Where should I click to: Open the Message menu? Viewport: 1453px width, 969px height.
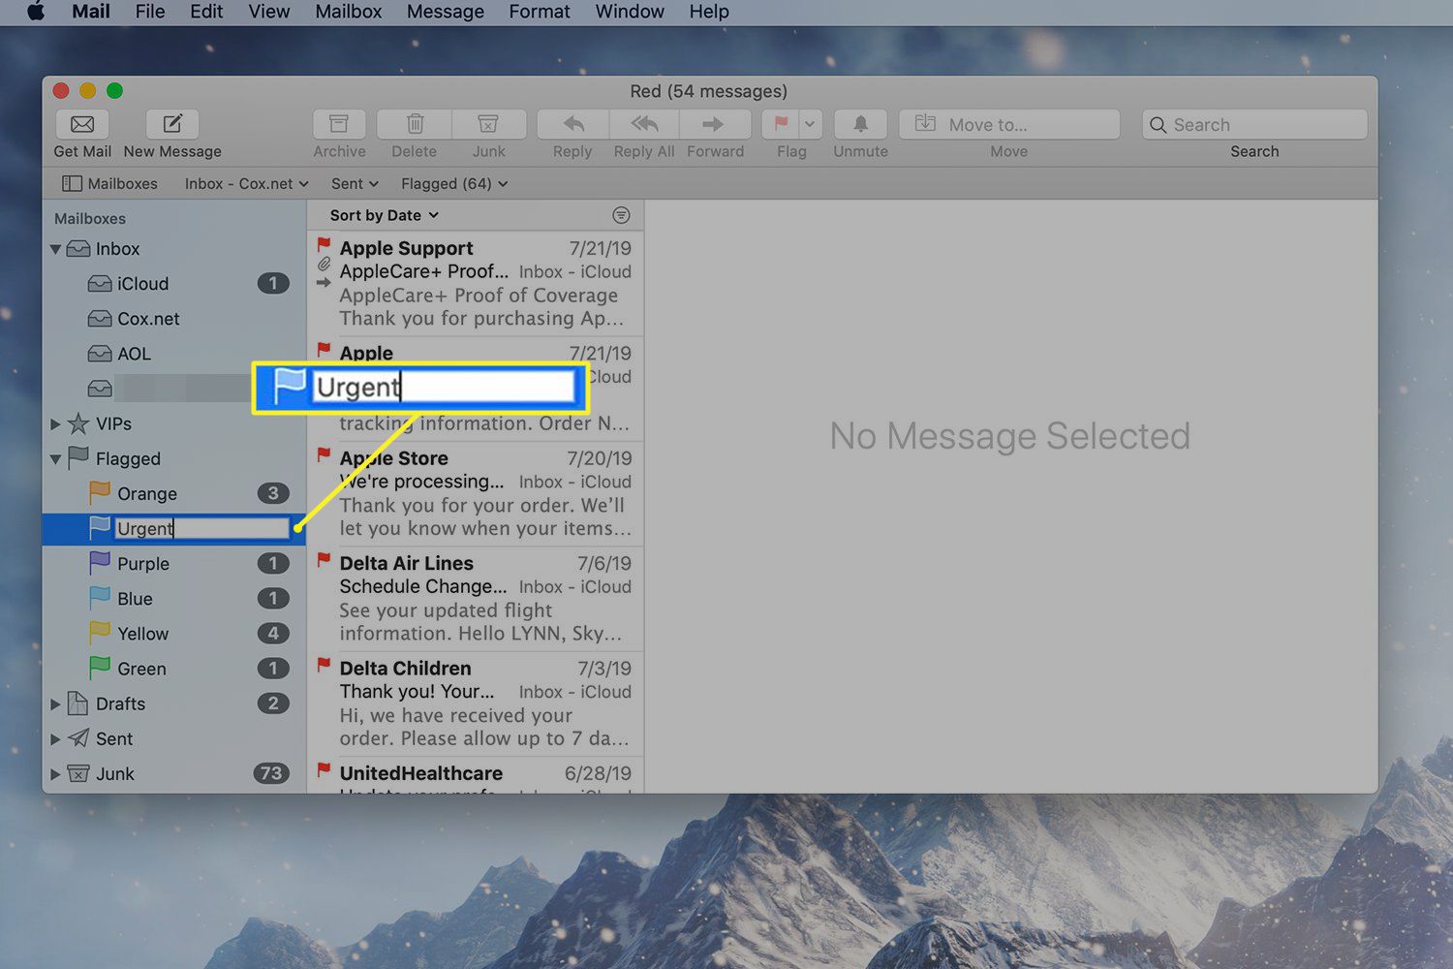(x=446, y=12)
